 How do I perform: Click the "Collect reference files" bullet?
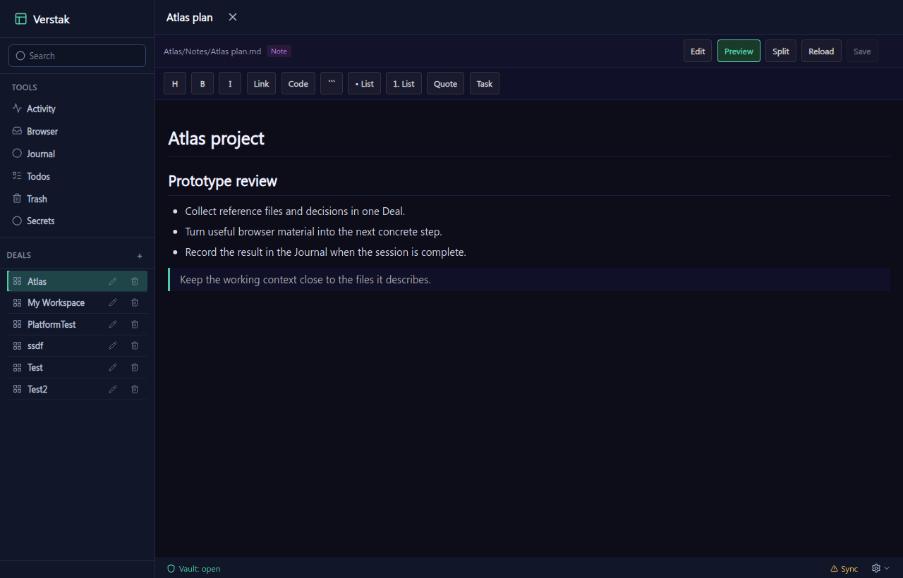point(295,211)
